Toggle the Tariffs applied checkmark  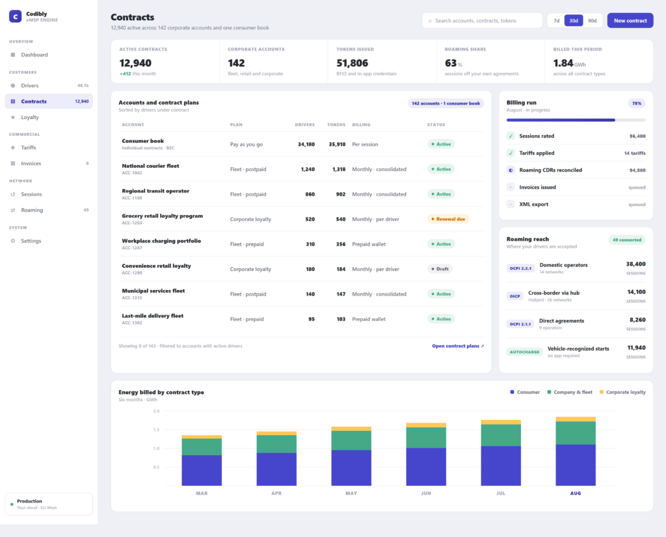coord(511,153)
